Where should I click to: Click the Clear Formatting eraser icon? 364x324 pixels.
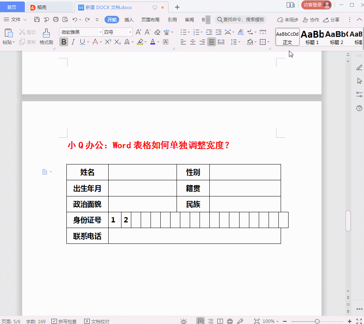point(157,32)
